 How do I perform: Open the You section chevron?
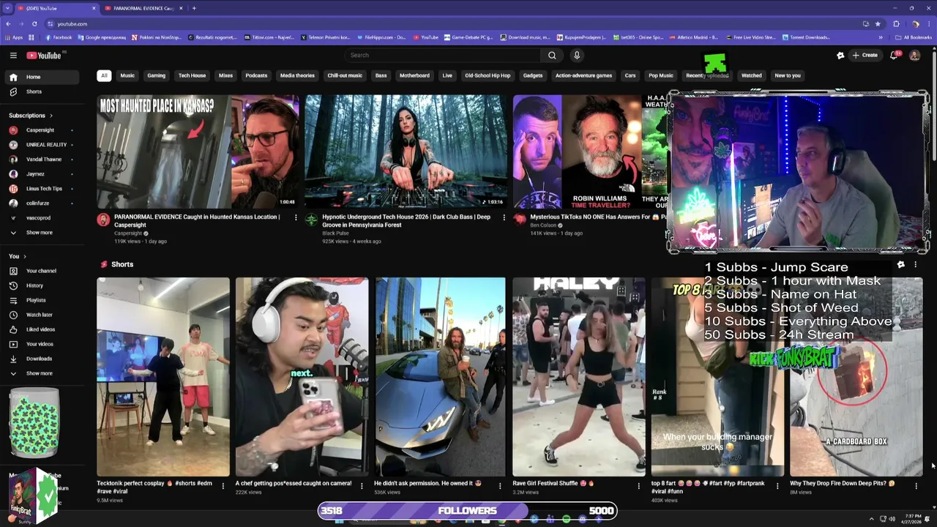pyautogui.click(x=25, y=256)
